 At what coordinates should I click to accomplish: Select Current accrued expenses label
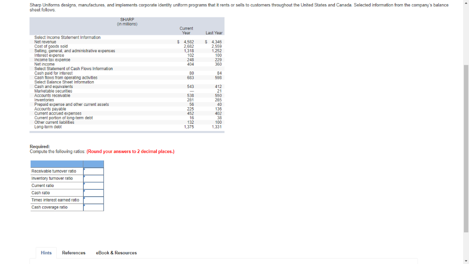tap(58, 114)
